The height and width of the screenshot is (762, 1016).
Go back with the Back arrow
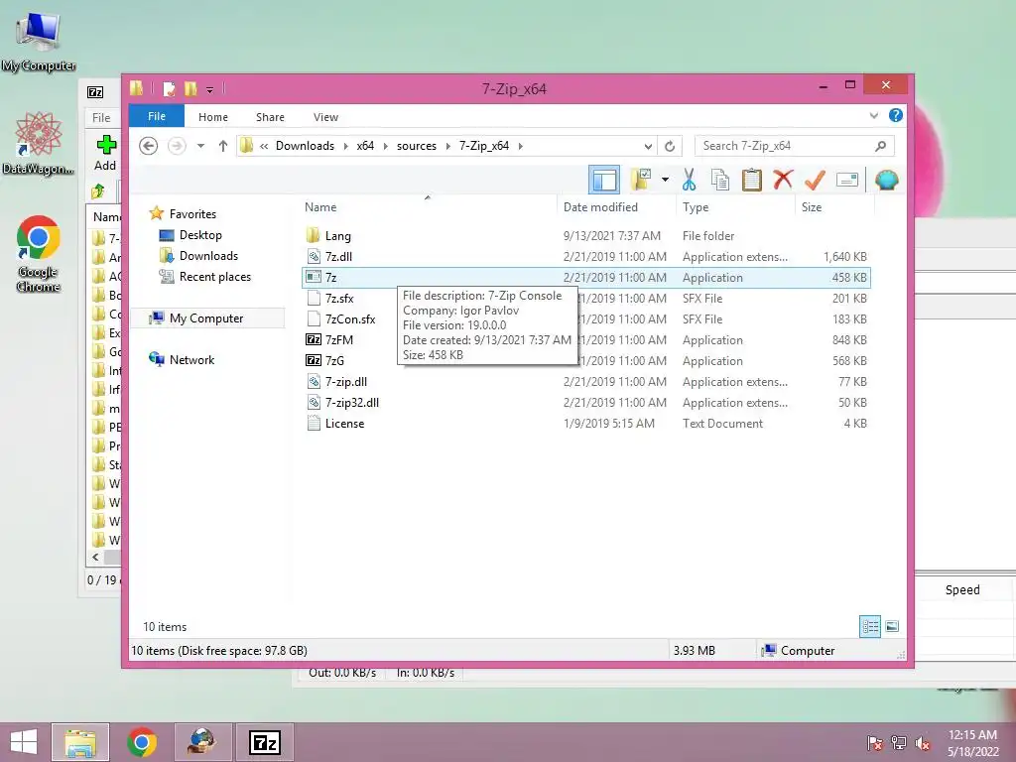(149, 146)
